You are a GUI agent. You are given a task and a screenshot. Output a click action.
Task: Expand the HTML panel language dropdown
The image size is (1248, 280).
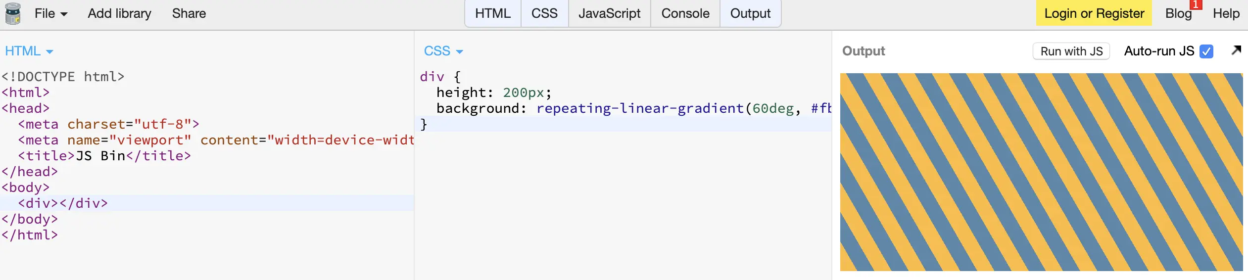click(x=29, y=51)
